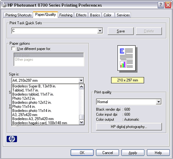Click scroll up arrow in paper size list
Viewport: 173px width, 159px height.
click(81, 87)
